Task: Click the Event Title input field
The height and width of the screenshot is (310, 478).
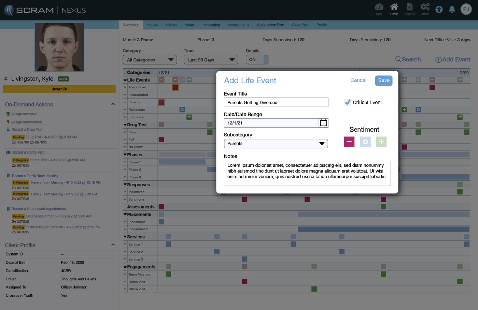Action: (x=276, y=103)
